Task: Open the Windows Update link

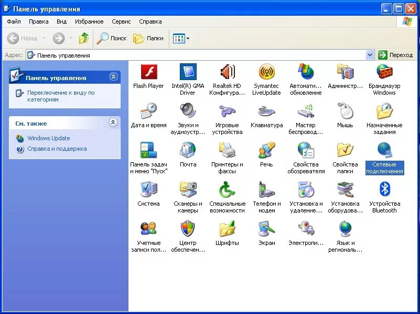Action: click(x=48, y=138)
